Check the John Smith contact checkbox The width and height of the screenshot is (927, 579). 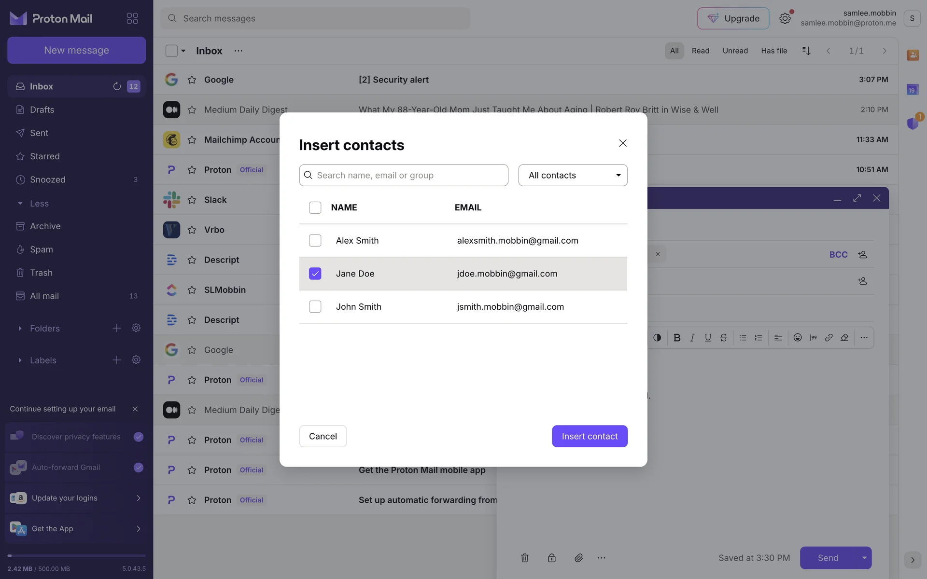[315, 306]
